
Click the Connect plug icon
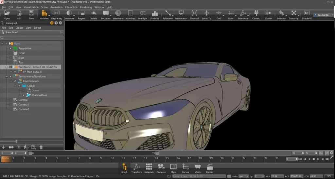click(256, 13)
